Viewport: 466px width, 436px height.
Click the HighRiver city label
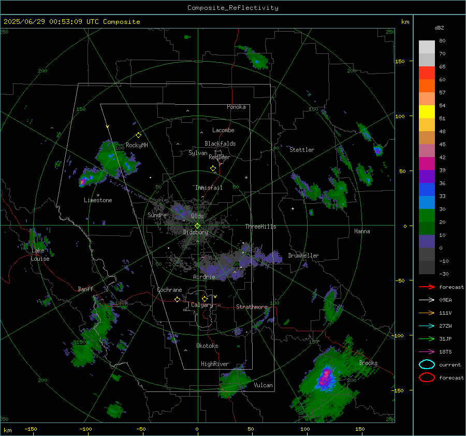point(215,364)
